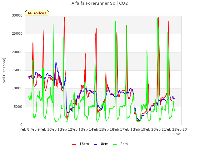Click the TA_soilco2 annotation label

click(x=37, y=13)
